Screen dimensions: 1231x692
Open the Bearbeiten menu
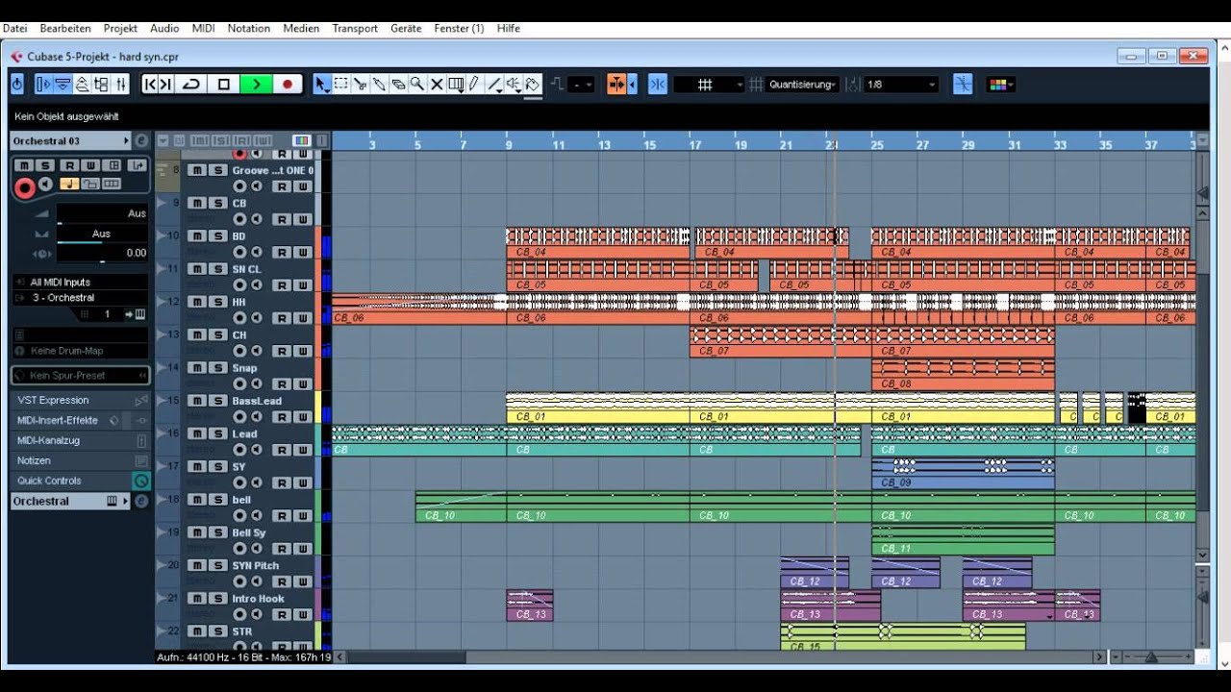pos(65,29)
